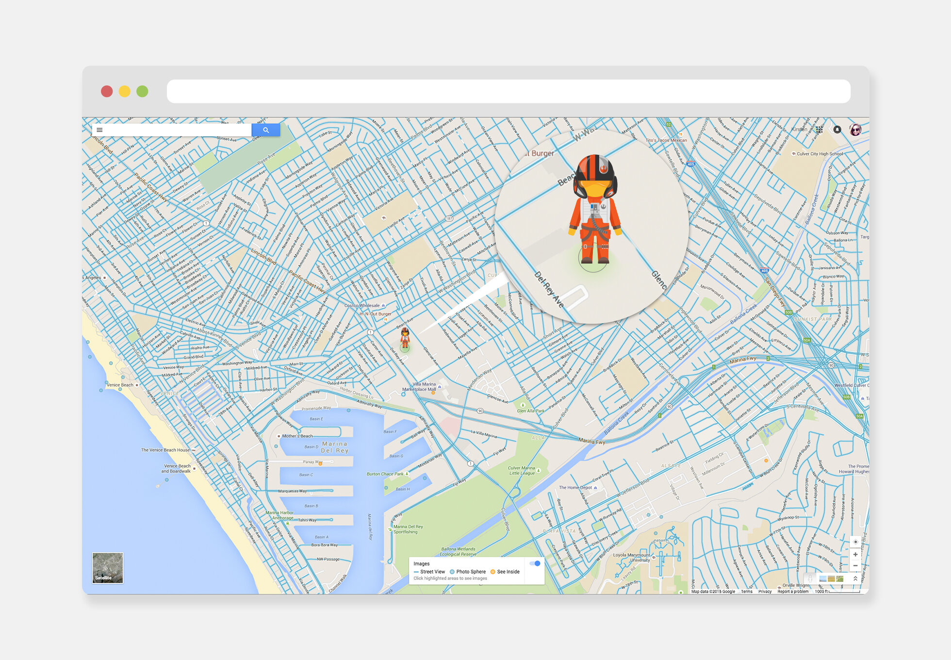
Task: Select Tito's Tacos Mexican label
Action: click(x=666, y=140)
